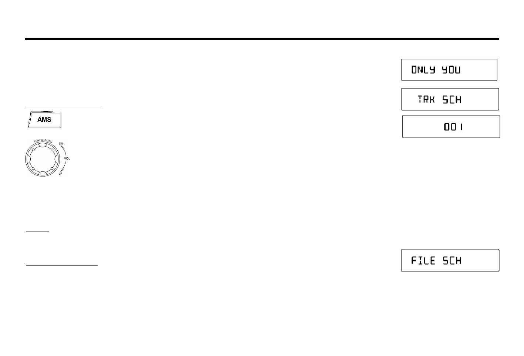Click the DN volume label
Viewport: 524px width, 356px height.
61,143
